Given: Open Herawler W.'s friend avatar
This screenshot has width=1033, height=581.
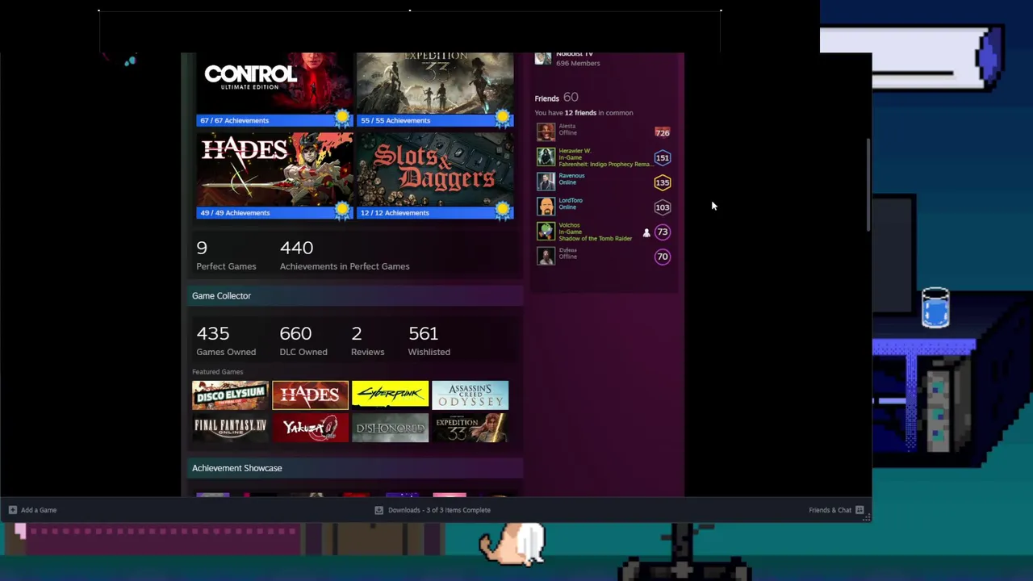Looking at the screenshot, I should pos(546,157).
